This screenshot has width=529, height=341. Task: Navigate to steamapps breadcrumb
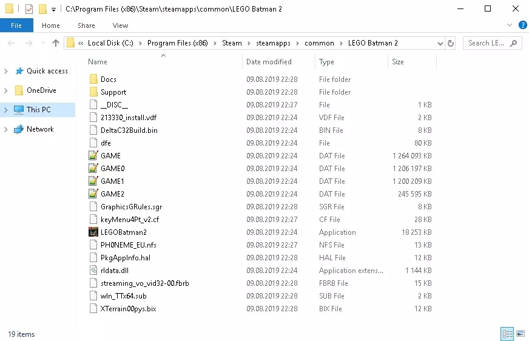273,43
